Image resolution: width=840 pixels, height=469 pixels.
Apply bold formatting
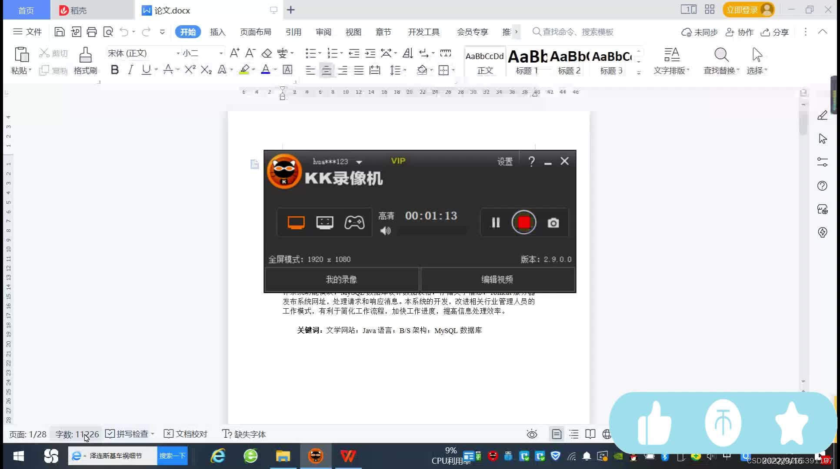(x=114, y=69)
